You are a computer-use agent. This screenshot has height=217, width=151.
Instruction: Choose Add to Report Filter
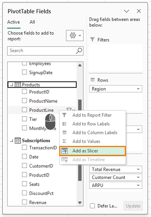click(92, 115)
